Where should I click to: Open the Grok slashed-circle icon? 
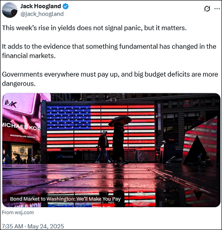point(207,9)
